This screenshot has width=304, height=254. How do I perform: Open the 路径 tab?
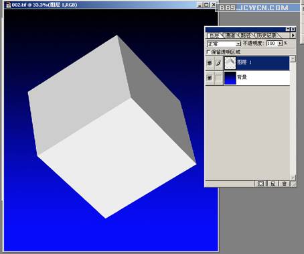coord(246,36)
